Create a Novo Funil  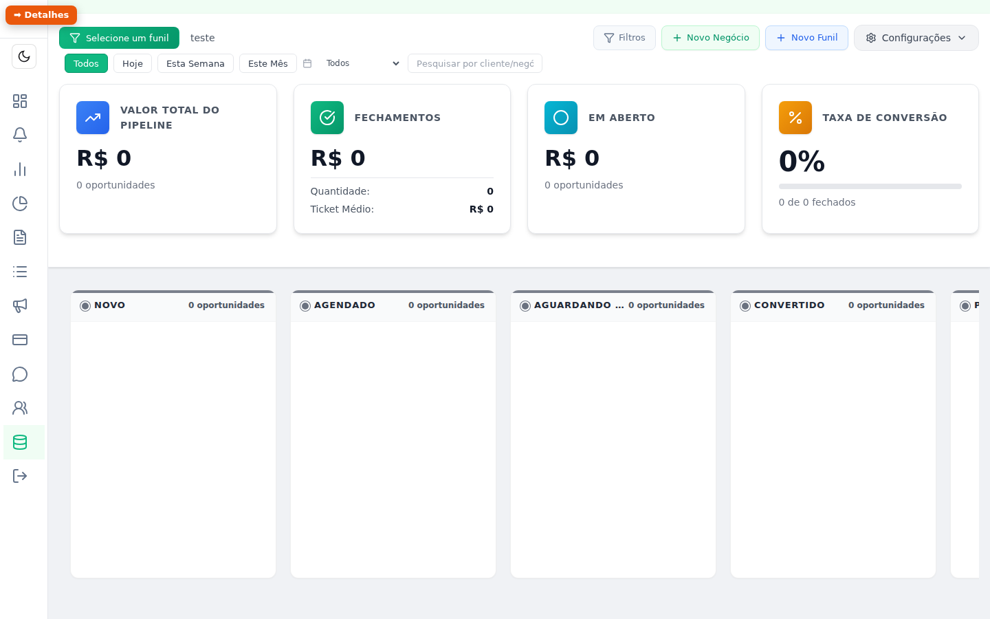pyautogui.click(x=806, y=38)
